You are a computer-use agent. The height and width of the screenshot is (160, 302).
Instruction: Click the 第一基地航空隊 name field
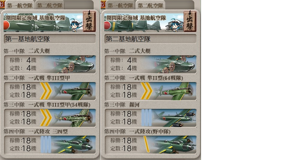[50, 39]
